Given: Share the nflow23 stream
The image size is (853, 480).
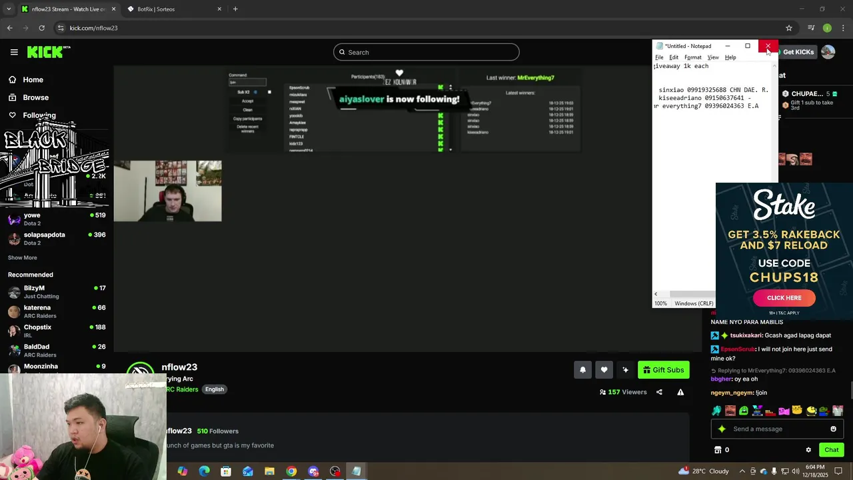Looking at the screenshot, I should (x=659, y=392).
